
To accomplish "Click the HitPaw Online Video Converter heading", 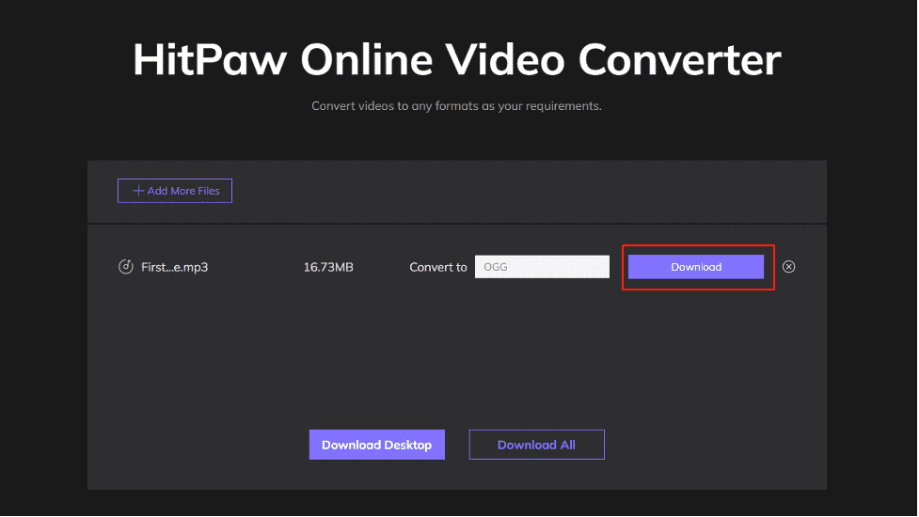I will 456,60.
